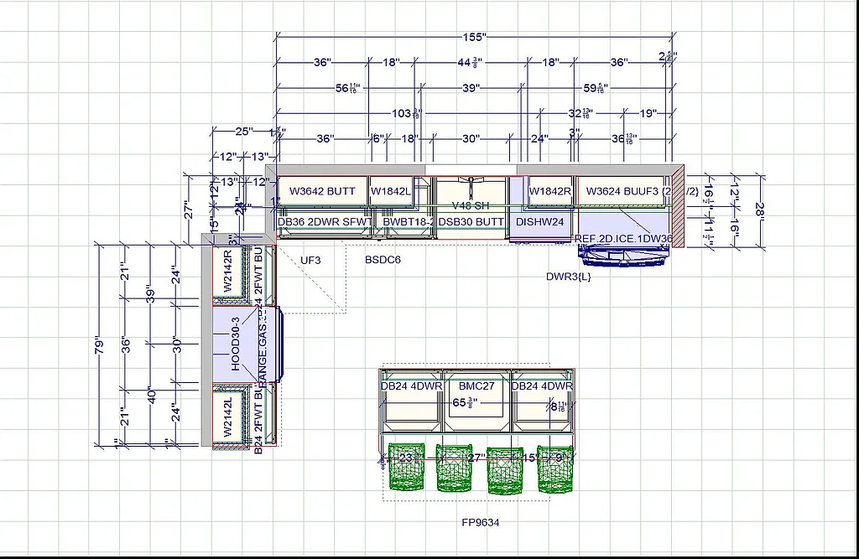The height and width of the screenshot is (559, 859).
Task: Click the 65 3/8" island dimension
Action: pos(465,403)
